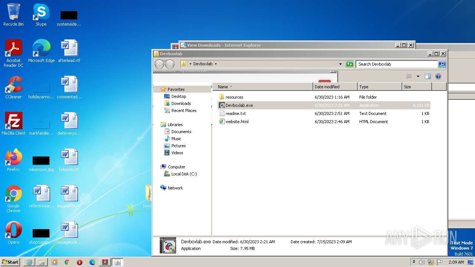Open the address bar history dropdown
Screen dimensions: 475x267
340,64
